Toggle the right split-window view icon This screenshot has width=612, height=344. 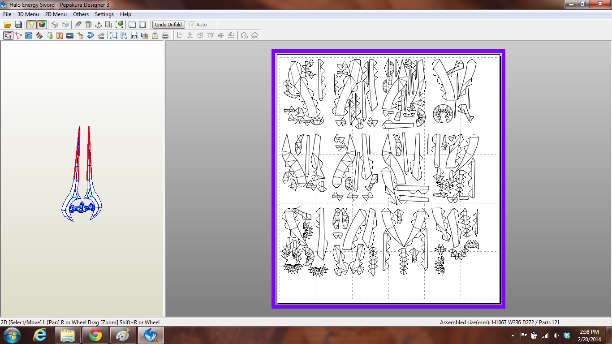click(142, 25)
